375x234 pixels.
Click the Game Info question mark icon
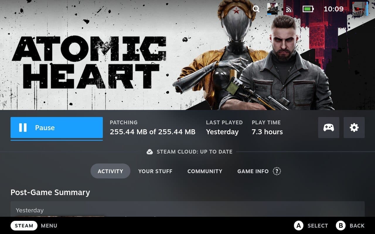click(277, 171)
